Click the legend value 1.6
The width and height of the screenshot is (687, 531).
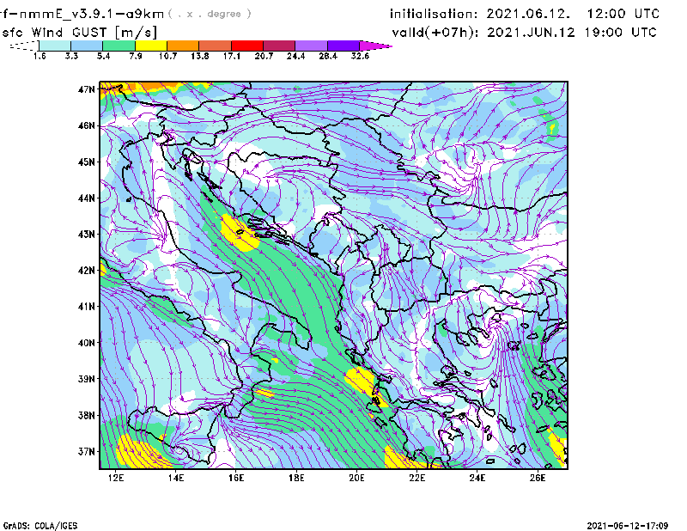tap(40, 56)
